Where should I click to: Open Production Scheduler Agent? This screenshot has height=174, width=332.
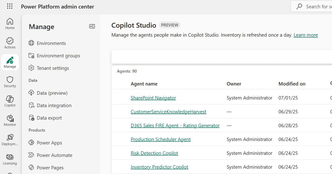coord(160,139)
